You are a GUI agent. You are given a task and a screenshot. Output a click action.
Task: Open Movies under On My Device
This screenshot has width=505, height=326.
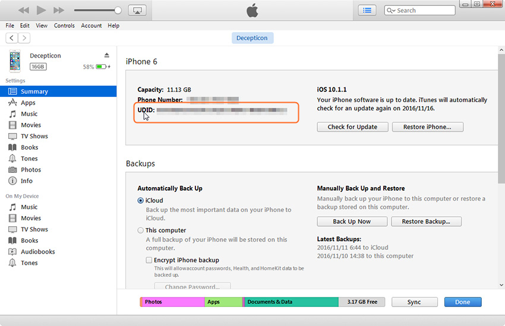(x=58, y=218)
